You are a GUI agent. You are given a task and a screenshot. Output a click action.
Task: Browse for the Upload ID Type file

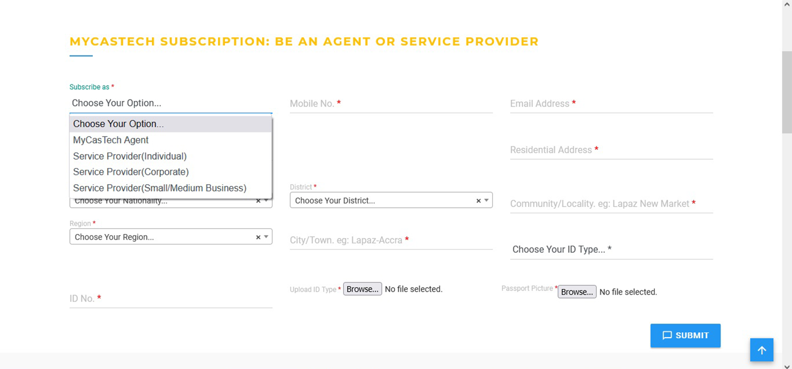[x=362, y=289]
